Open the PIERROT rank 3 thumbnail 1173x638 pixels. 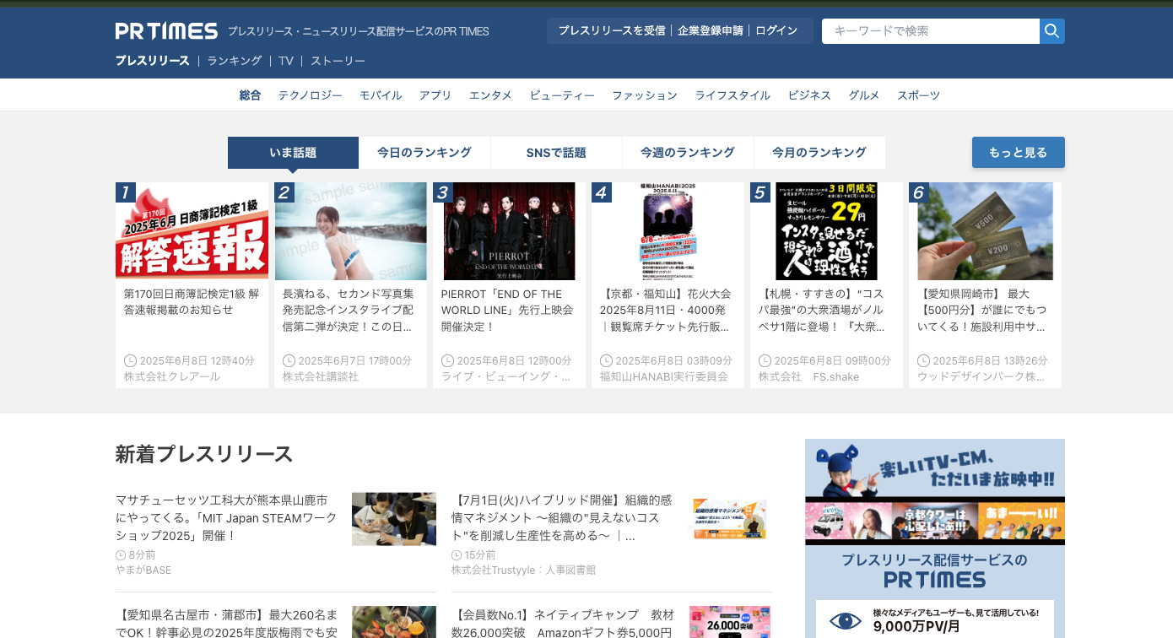(x=509, y=231)
